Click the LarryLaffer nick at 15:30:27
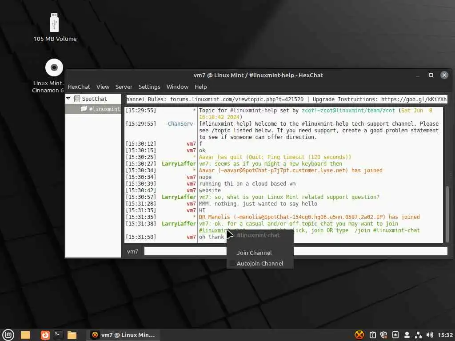 179,164
